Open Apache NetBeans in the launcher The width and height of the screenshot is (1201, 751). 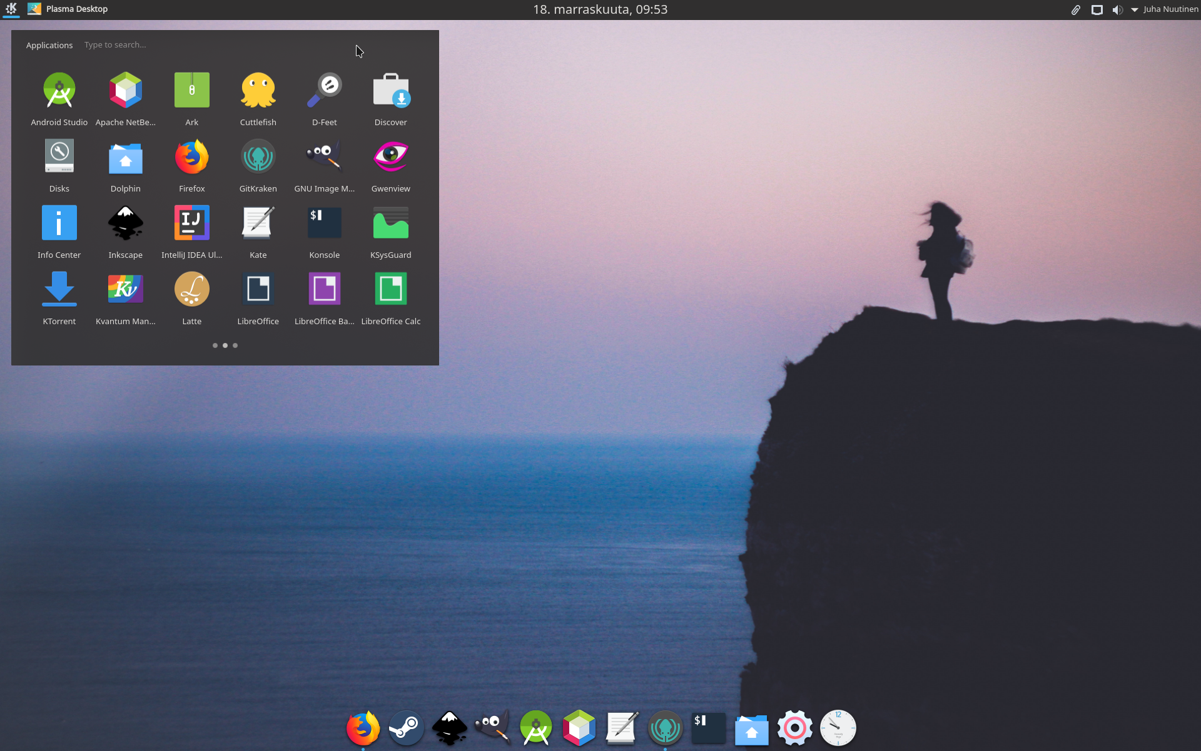[x=126, y=99]
